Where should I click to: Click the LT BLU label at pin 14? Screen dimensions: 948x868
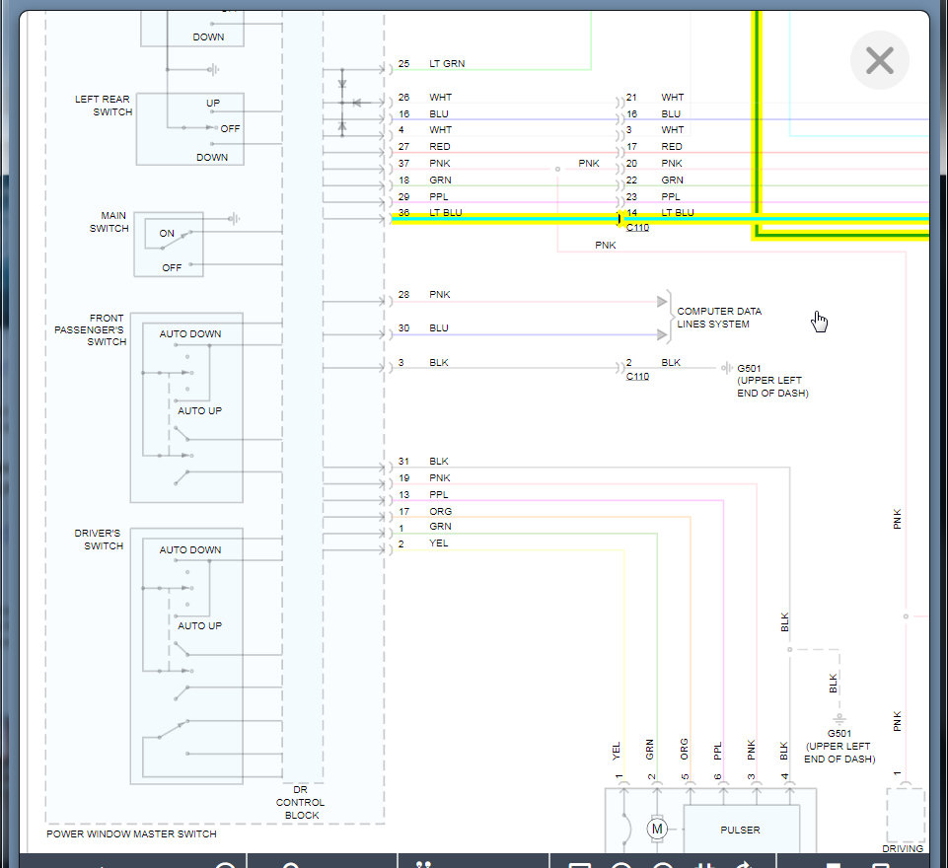(677, 213)
